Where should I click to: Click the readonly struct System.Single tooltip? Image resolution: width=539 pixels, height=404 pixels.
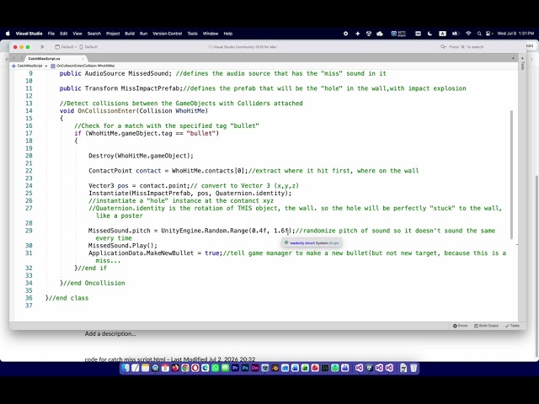[x=312, y=243]
